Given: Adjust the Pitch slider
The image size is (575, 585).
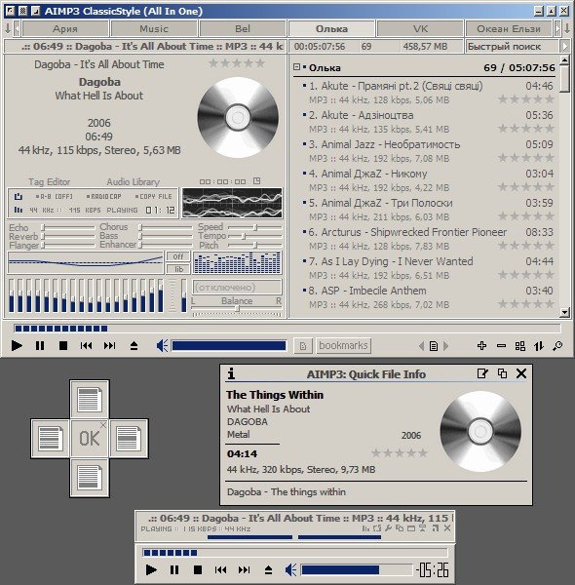Looking at the screenshot, I should pos(255,245).
